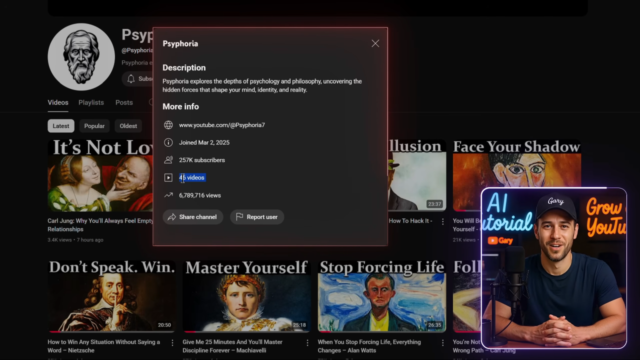
Task: Click the More info heading
Action: click(x=180, y=106)
